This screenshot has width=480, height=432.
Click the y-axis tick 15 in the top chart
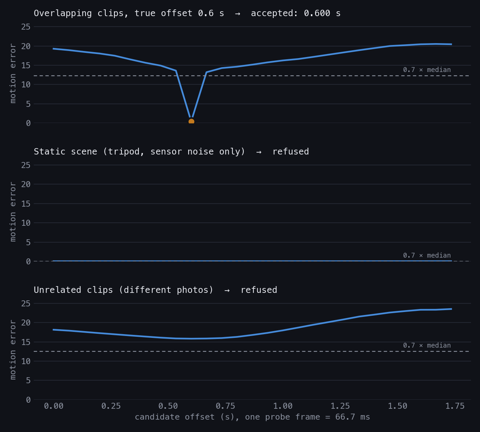[x=26, y=65]
